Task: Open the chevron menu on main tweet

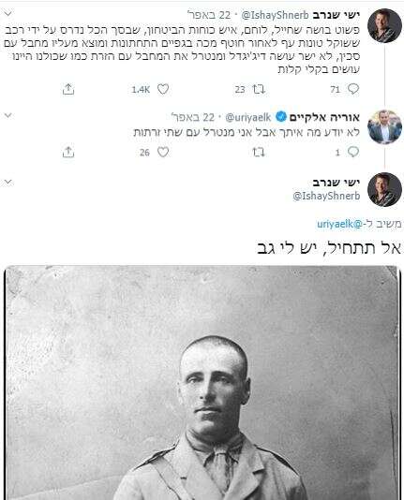Action: coord(8,182)
